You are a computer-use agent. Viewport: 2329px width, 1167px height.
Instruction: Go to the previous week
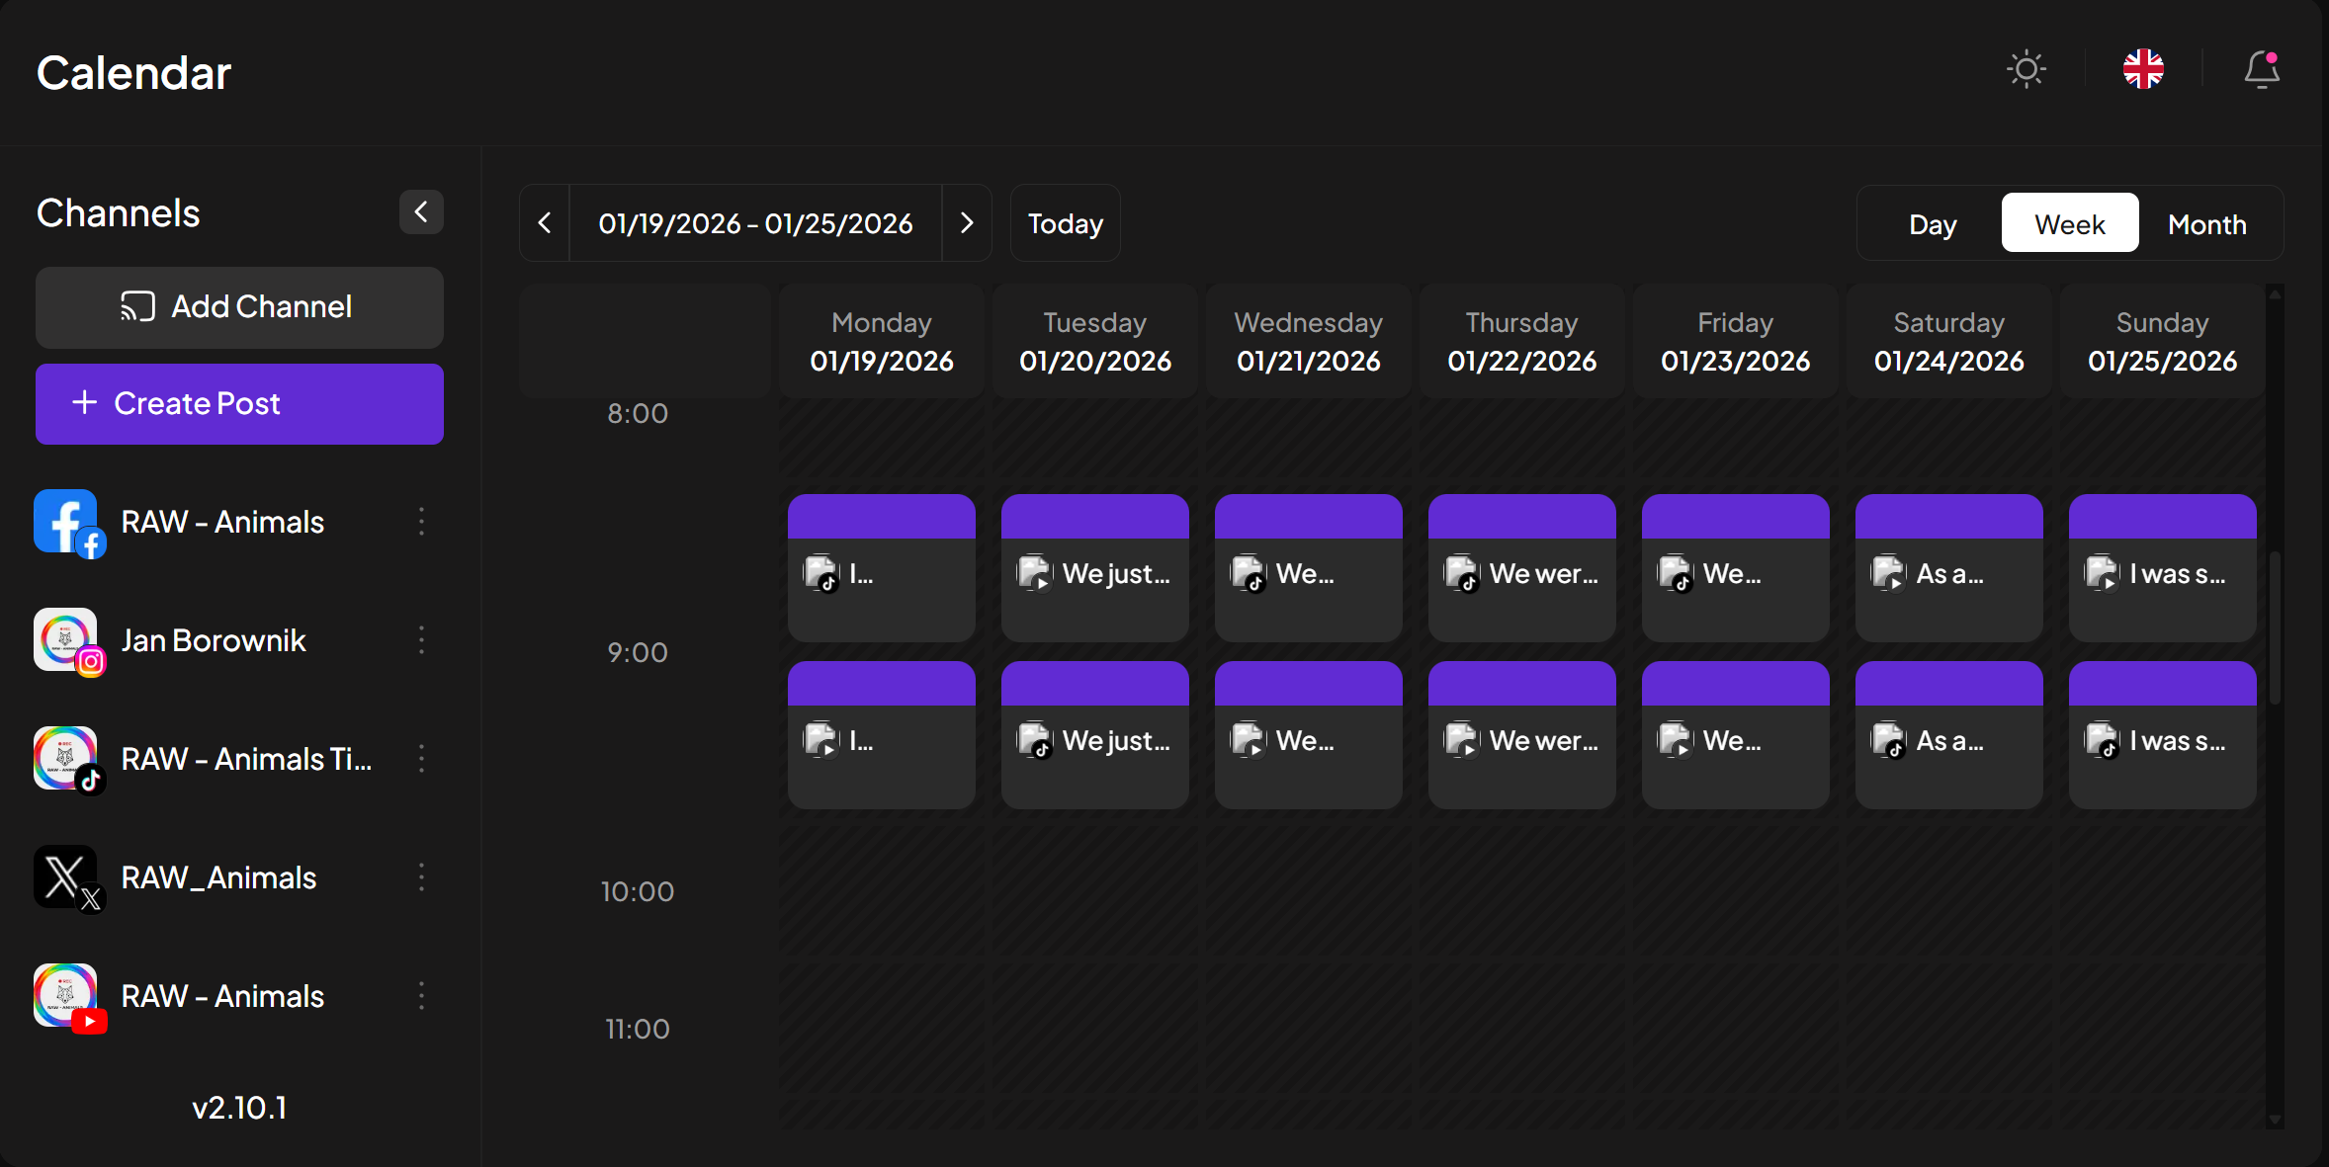coord(545,223)
